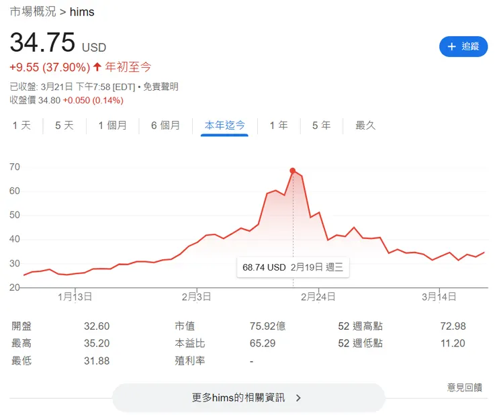Click the 已收盤 timestamp text

(x=73, y=87)
